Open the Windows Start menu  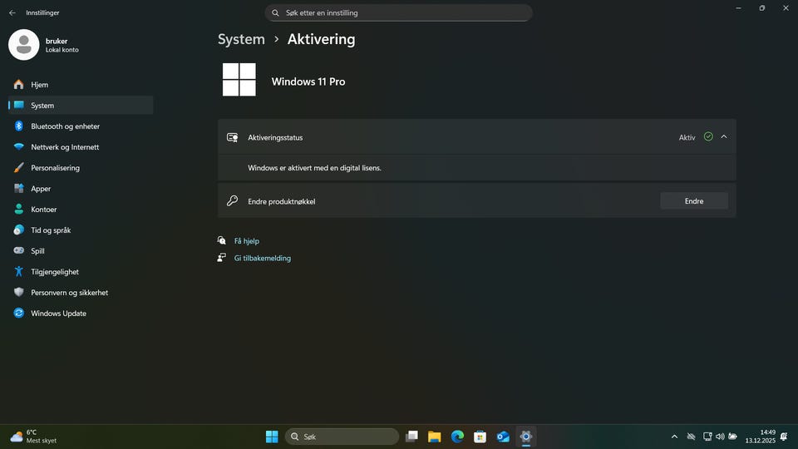tap(272, 437)
